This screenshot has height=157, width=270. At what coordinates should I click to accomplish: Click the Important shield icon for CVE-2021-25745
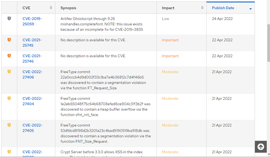pyautogui.click(x=9, y=40)
